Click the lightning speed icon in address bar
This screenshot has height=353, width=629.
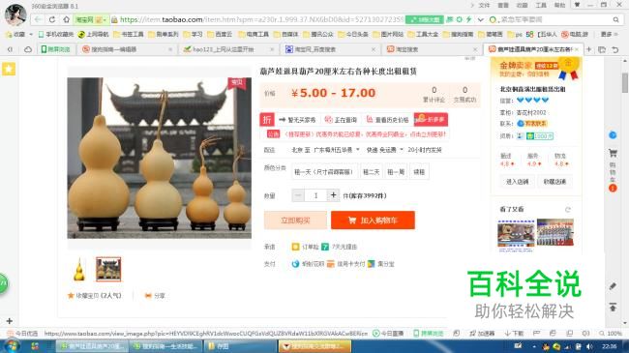468,19
